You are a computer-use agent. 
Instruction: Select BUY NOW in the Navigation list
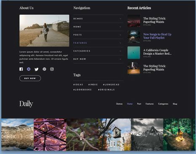pyautogui.click(x=79, y=59)
